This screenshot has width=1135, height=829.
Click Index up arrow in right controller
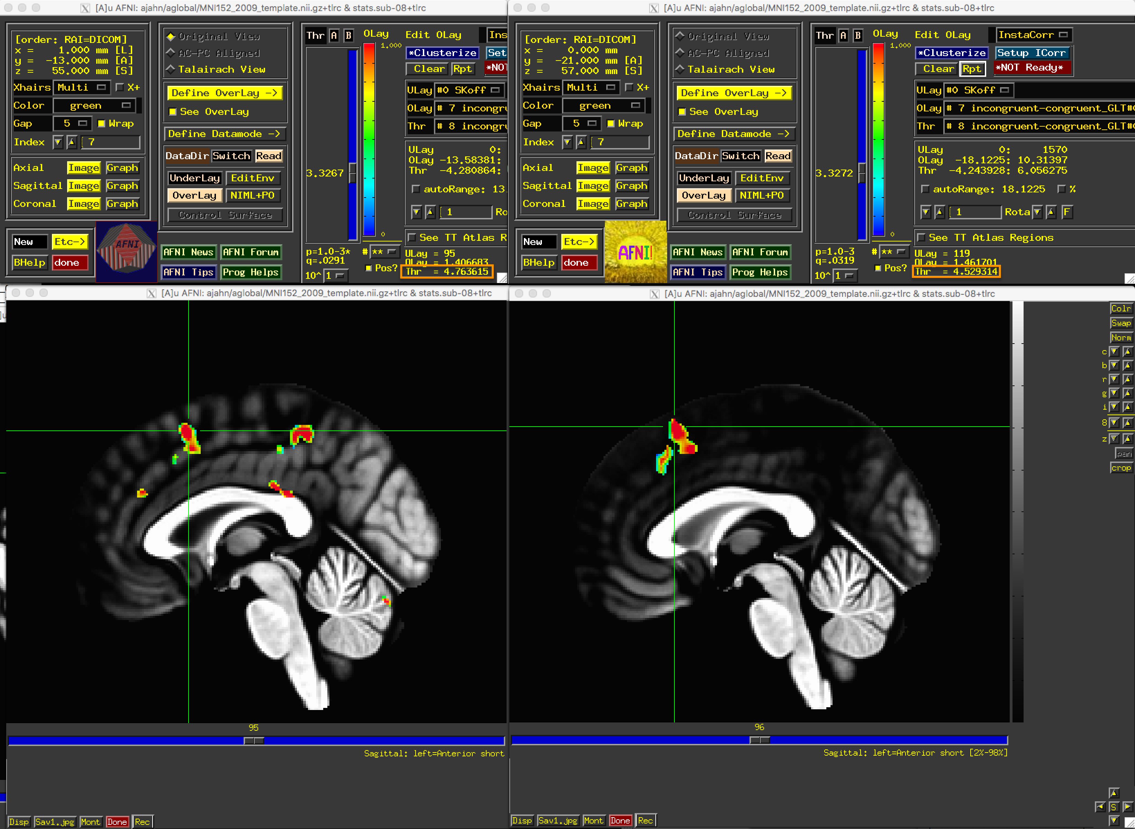click(x=581, y=143)
